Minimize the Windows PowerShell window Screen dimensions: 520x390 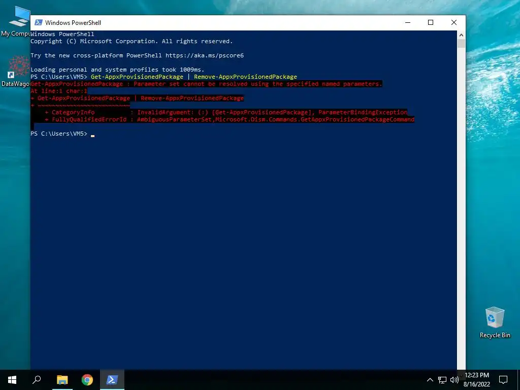(x=408, y=22)
